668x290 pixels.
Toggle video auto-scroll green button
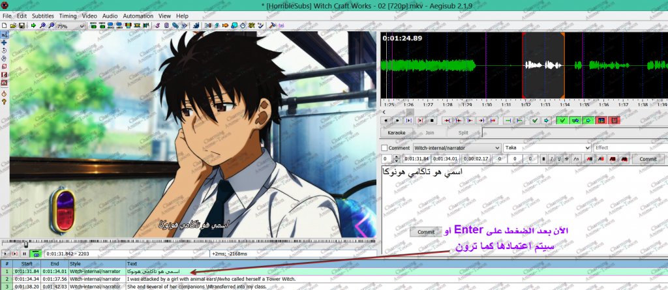click(36, 254)
